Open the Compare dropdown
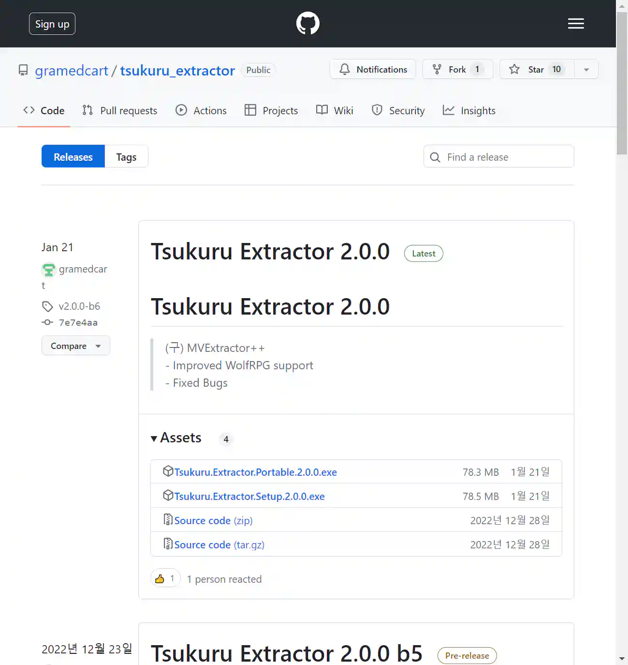 point(76,346)
